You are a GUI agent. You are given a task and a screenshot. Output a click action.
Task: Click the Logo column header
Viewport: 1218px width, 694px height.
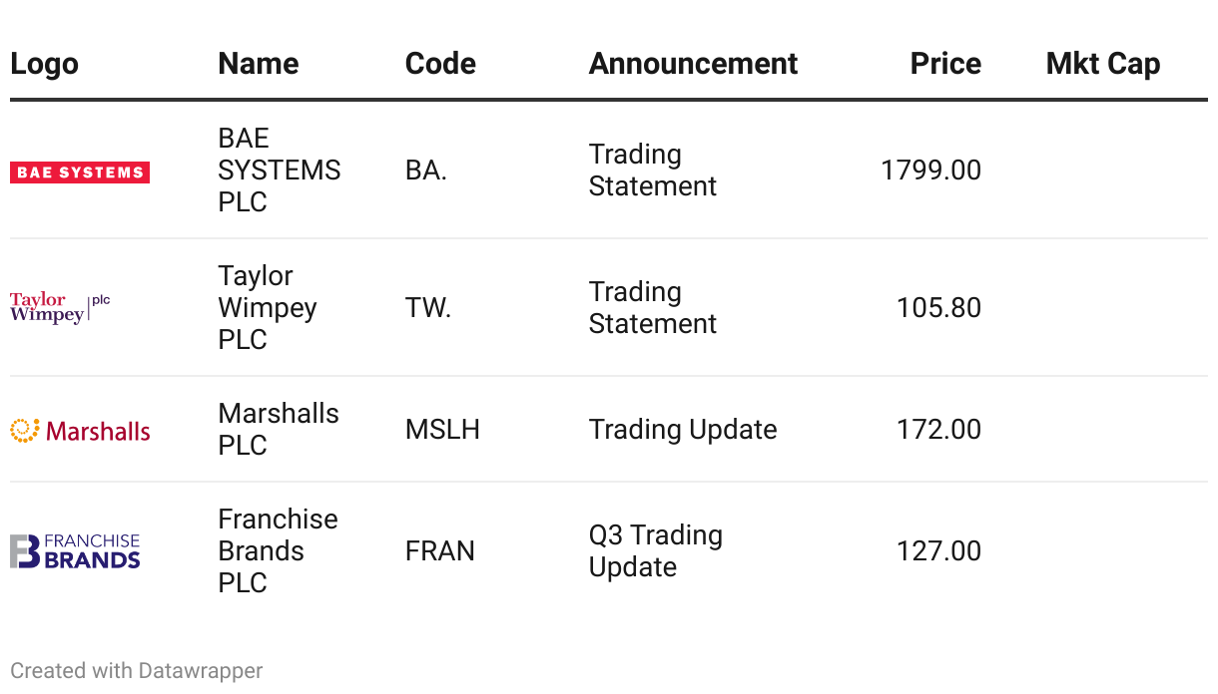point(44,64)
